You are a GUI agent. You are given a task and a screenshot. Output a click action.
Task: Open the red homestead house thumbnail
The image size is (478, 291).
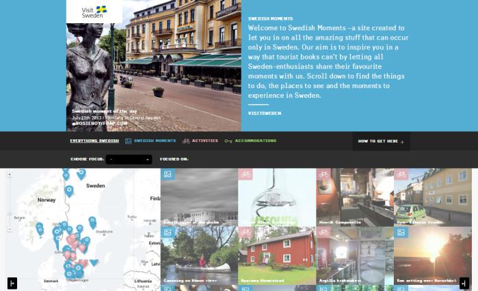pyautogui.click(x=277, y=255)
